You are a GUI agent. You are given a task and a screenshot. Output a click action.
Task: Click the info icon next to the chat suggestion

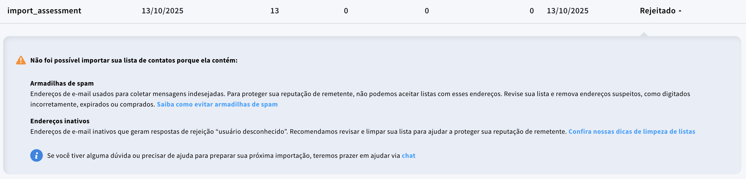[x=36, y=156]
